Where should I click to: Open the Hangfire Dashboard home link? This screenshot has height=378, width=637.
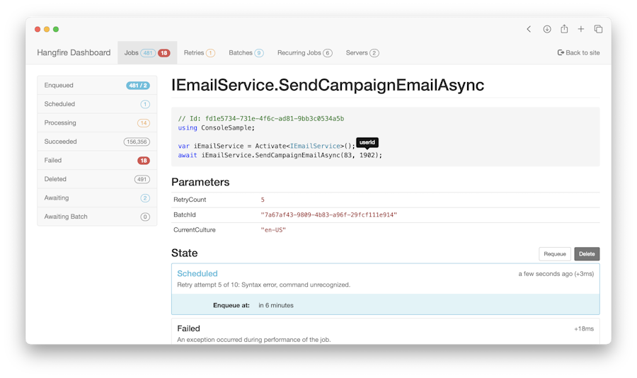74,52
